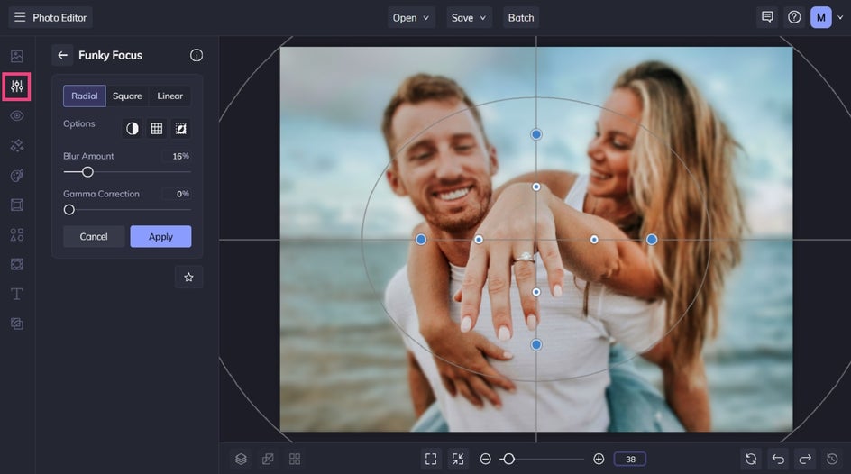Click the left inner focus handle
The width and height of the screenshot is (851, 474).
(x=479, y=239)
